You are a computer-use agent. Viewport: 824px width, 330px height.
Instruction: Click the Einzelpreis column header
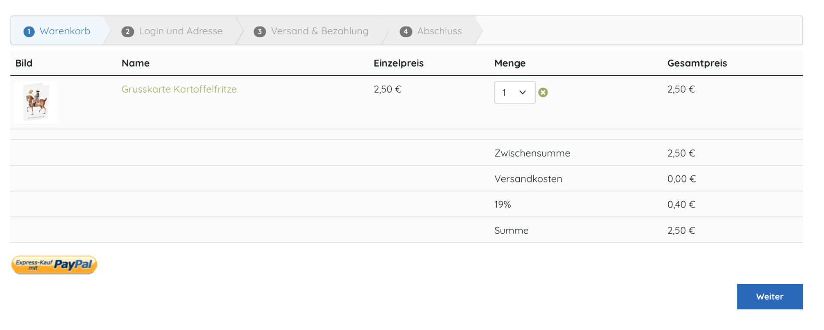coord(398,64)
